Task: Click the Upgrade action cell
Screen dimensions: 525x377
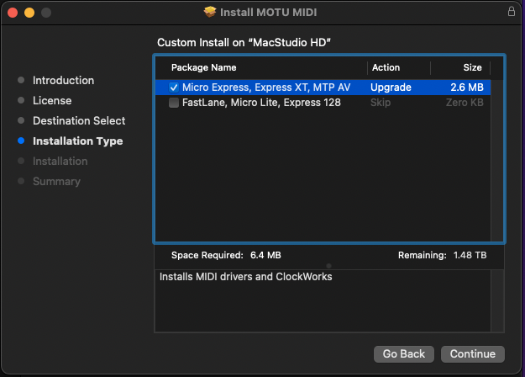Action: [391, 88]
